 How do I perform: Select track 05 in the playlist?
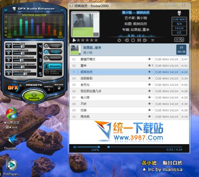[129, 85]
